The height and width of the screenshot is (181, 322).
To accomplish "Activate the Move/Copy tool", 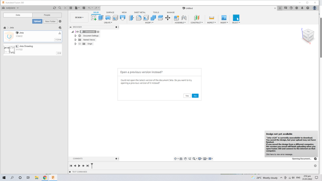I will (168, 18).
